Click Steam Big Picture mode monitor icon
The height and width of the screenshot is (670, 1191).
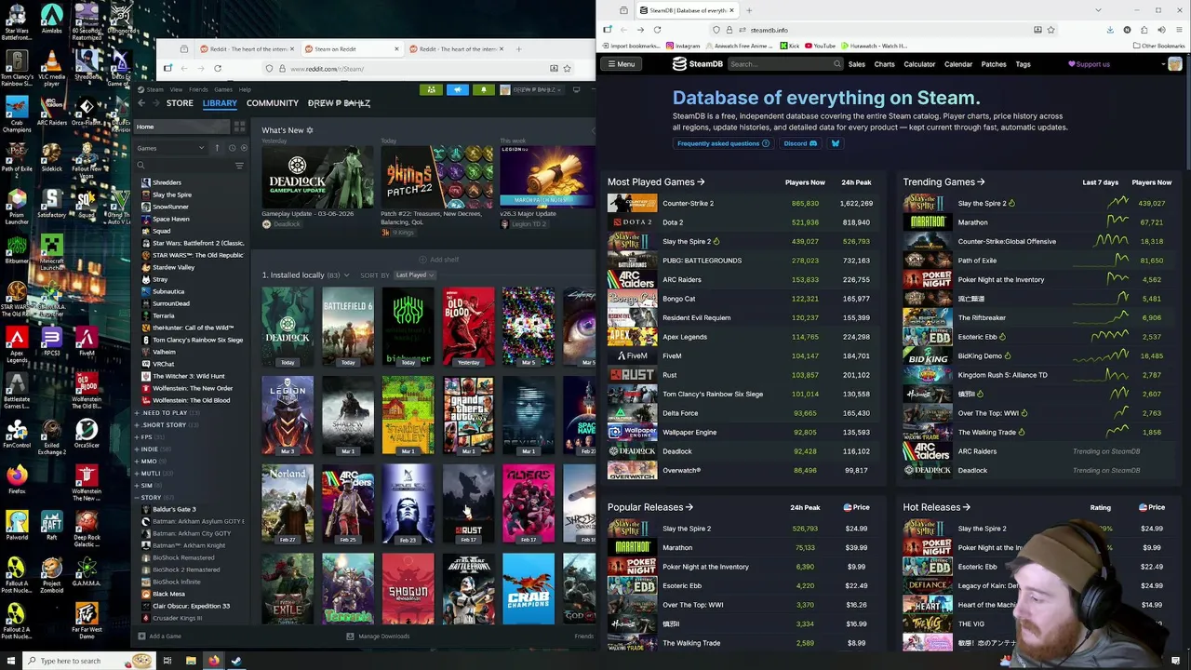(576, 89)
